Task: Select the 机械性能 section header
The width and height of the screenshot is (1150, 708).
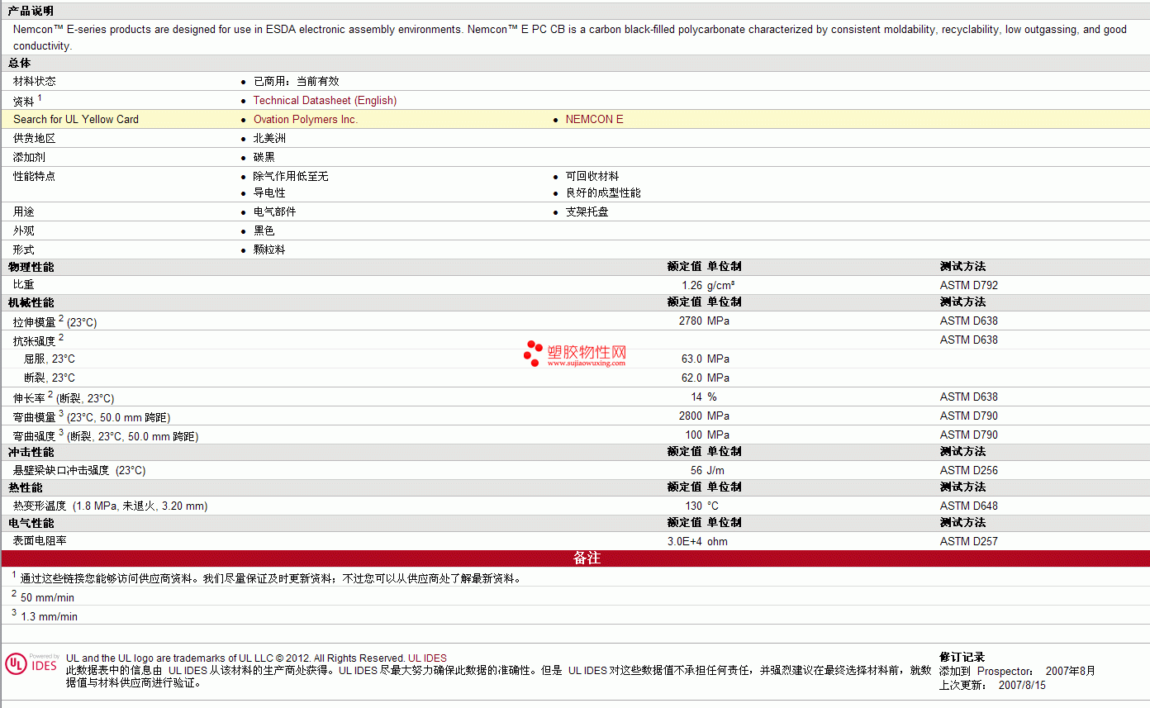Action: point(31,302)
